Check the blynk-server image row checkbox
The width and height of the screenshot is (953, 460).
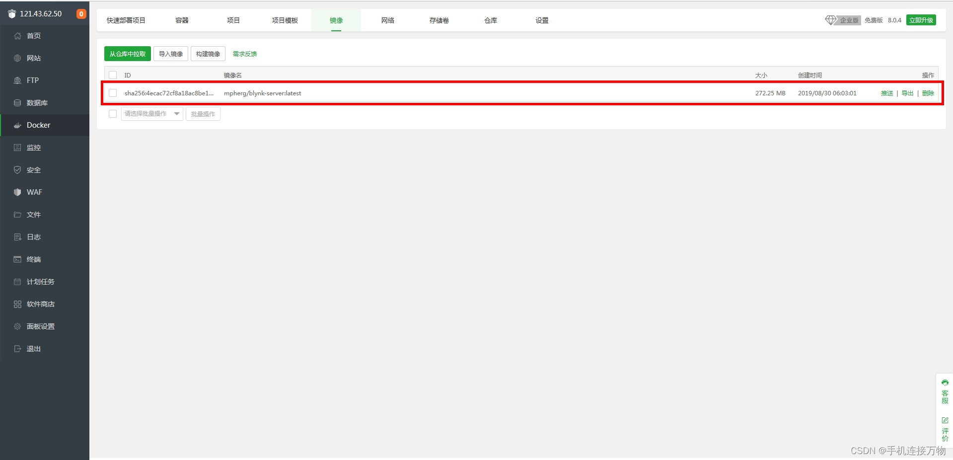(x=113, y=93)
